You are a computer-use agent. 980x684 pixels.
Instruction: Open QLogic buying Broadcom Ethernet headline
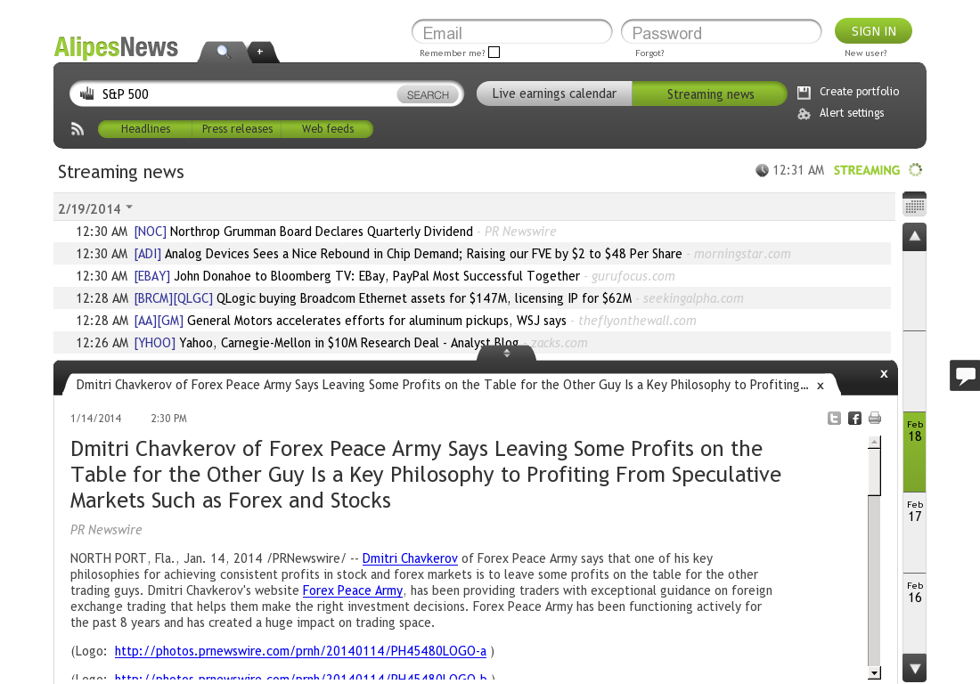(424, 298)
